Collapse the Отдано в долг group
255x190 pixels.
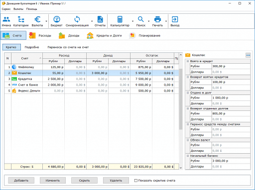(188, 93)
